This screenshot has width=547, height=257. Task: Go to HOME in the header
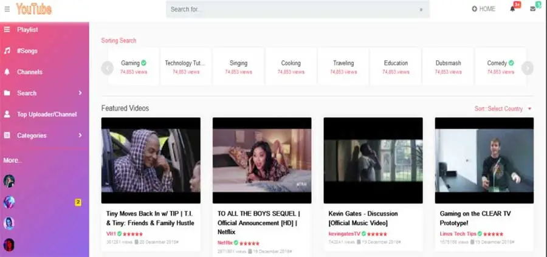point(487,9)
